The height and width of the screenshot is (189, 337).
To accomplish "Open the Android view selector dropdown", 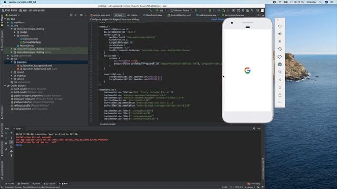I will click(13, 15).
